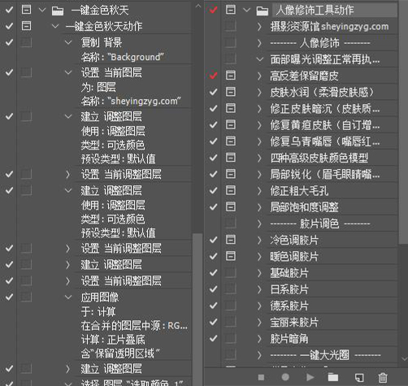Toggle dialog icon for 修复乌青嘴唇 action
Screen dimensions: 408x386
pyautogui.click(x=231, y=141)
